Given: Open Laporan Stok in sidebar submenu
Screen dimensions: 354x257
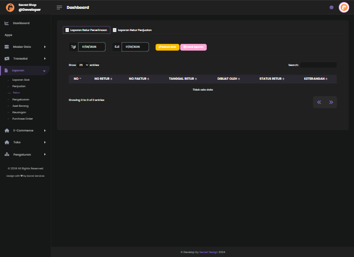Looking at the screenshot, I should pos(21,79).
